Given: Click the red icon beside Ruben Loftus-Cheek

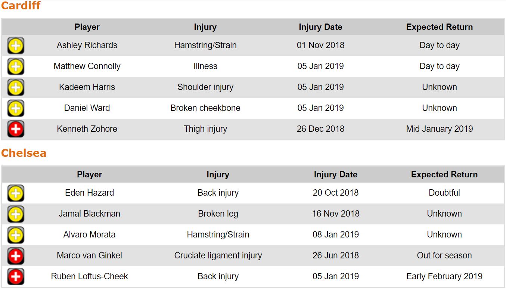Looking at the screenshot, I should pos(16,277).
